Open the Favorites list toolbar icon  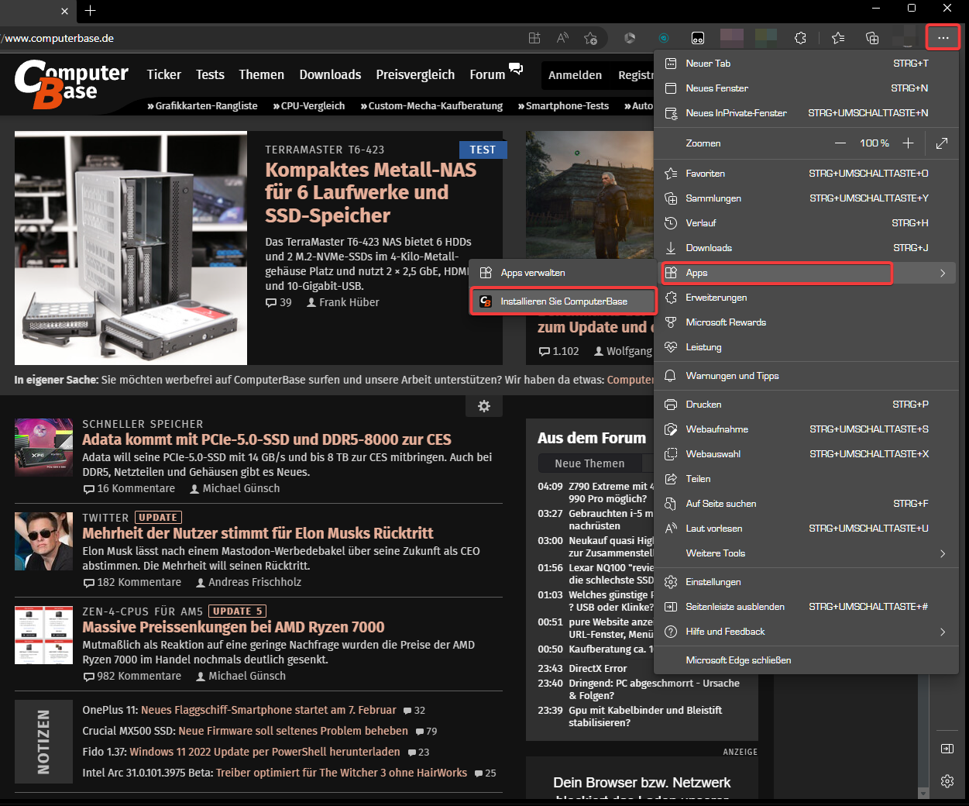click(838, 38)
